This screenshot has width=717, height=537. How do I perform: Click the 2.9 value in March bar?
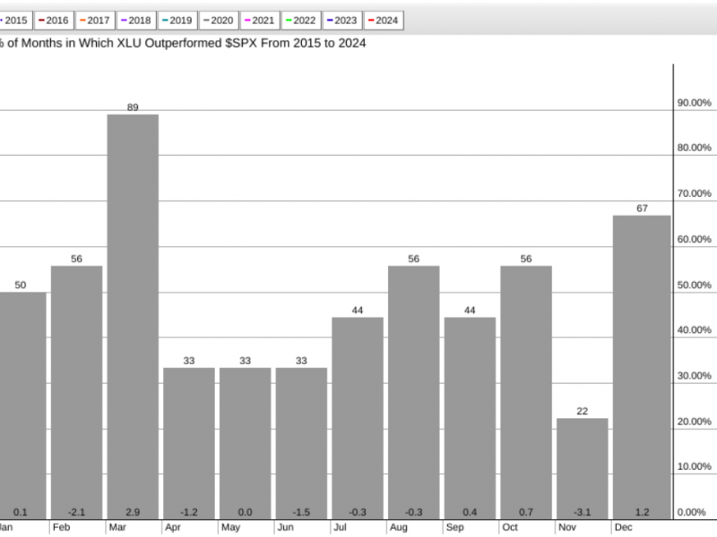(133, 512)
